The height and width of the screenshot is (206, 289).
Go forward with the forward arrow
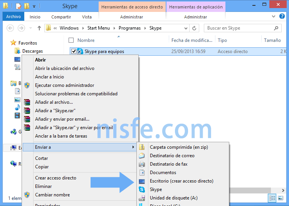21,28
